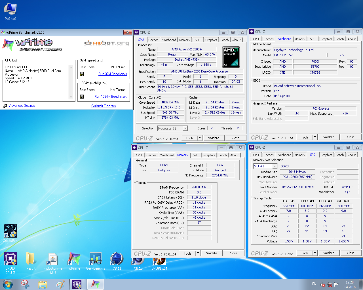Click scroll up arrow in CPU List
This screenshot has width=363, height=290.
[71, 67]
